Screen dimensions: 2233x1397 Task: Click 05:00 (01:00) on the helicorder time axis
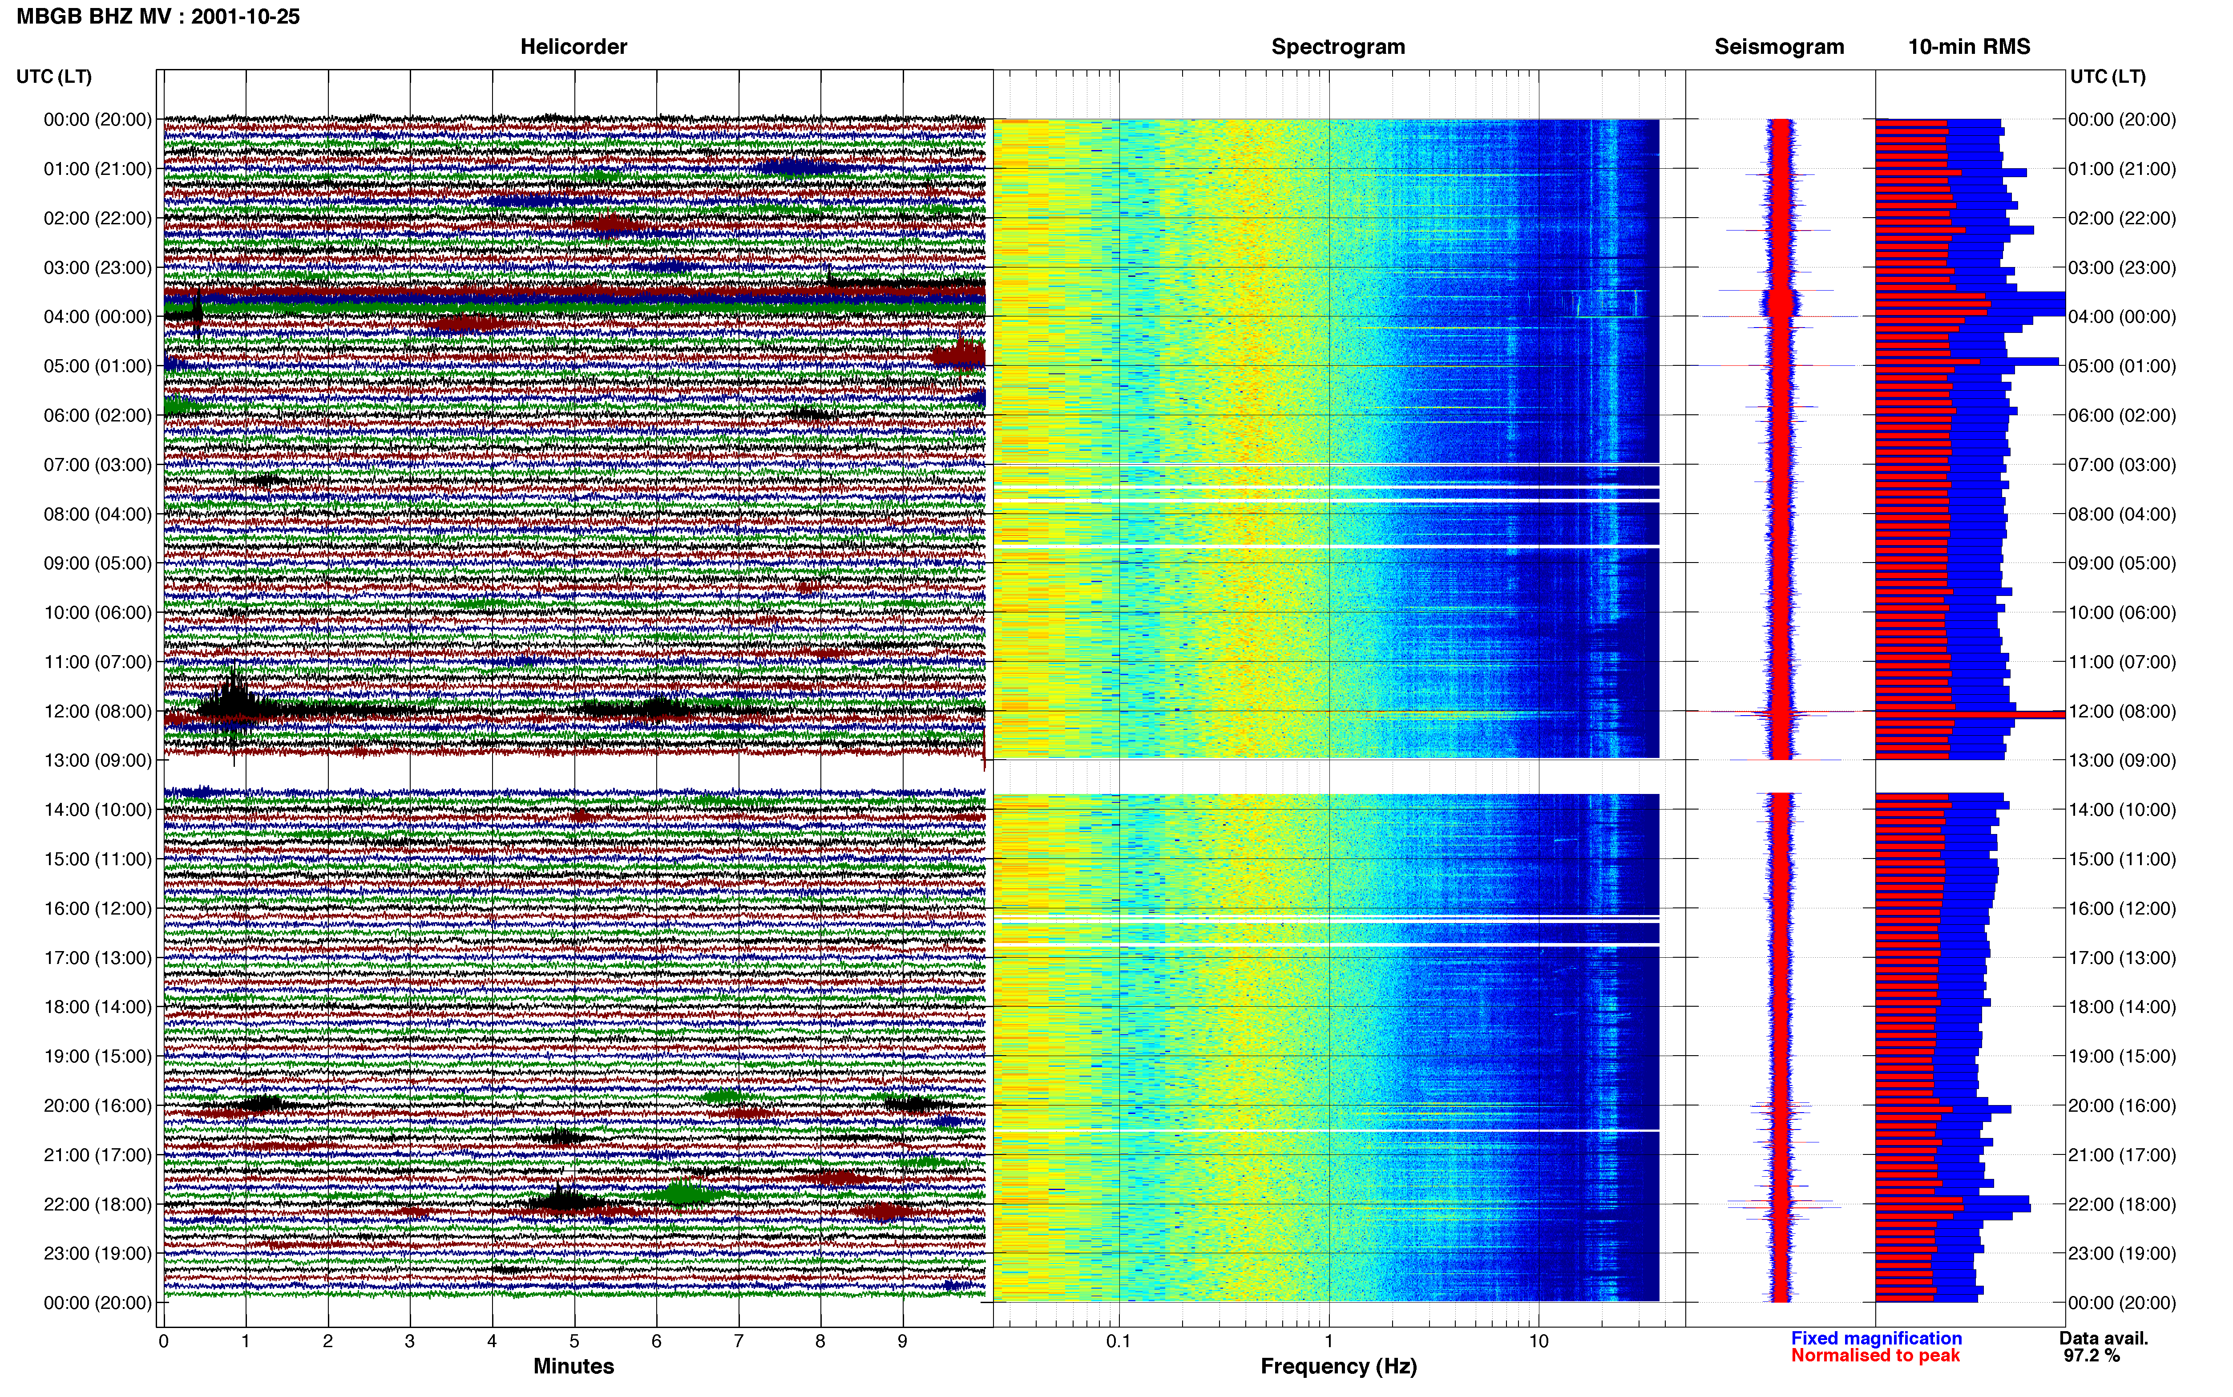98,366
